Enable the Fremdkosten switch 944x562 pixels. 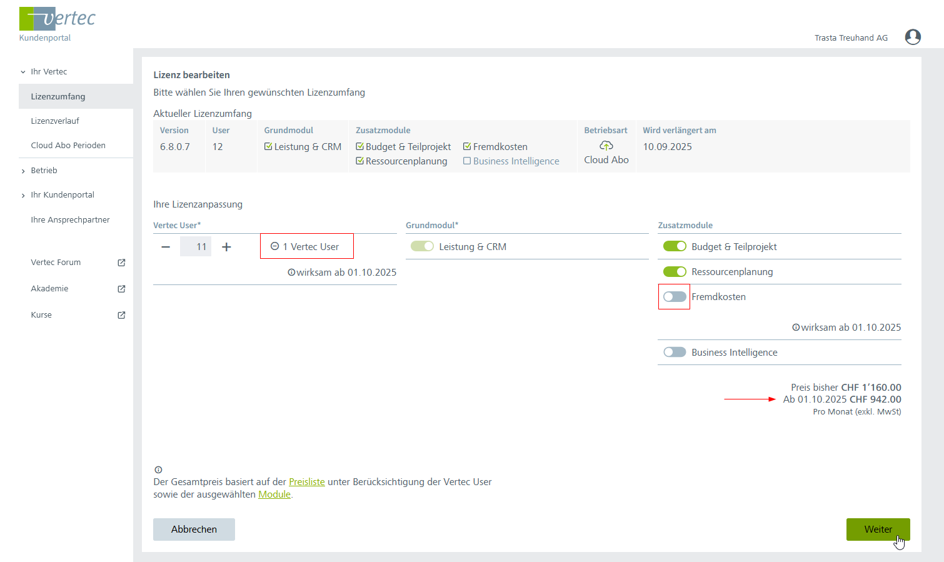click(x=675, y=297)
